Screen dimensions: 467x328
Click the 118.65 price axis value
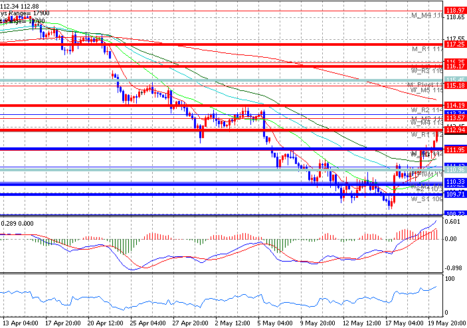456,17
